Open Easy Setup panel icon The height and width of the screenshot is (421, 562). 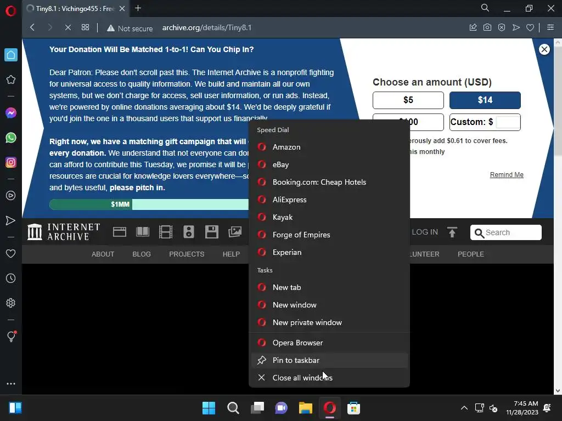click(550, 27)
